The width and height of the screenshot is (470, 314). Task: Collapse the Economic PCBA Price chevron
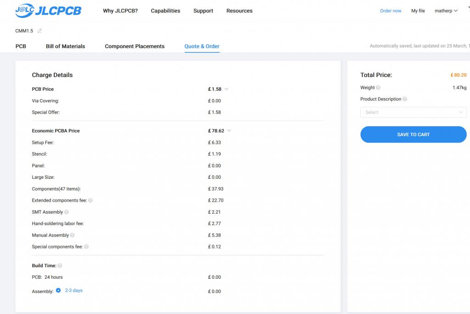tap(229, 131)
